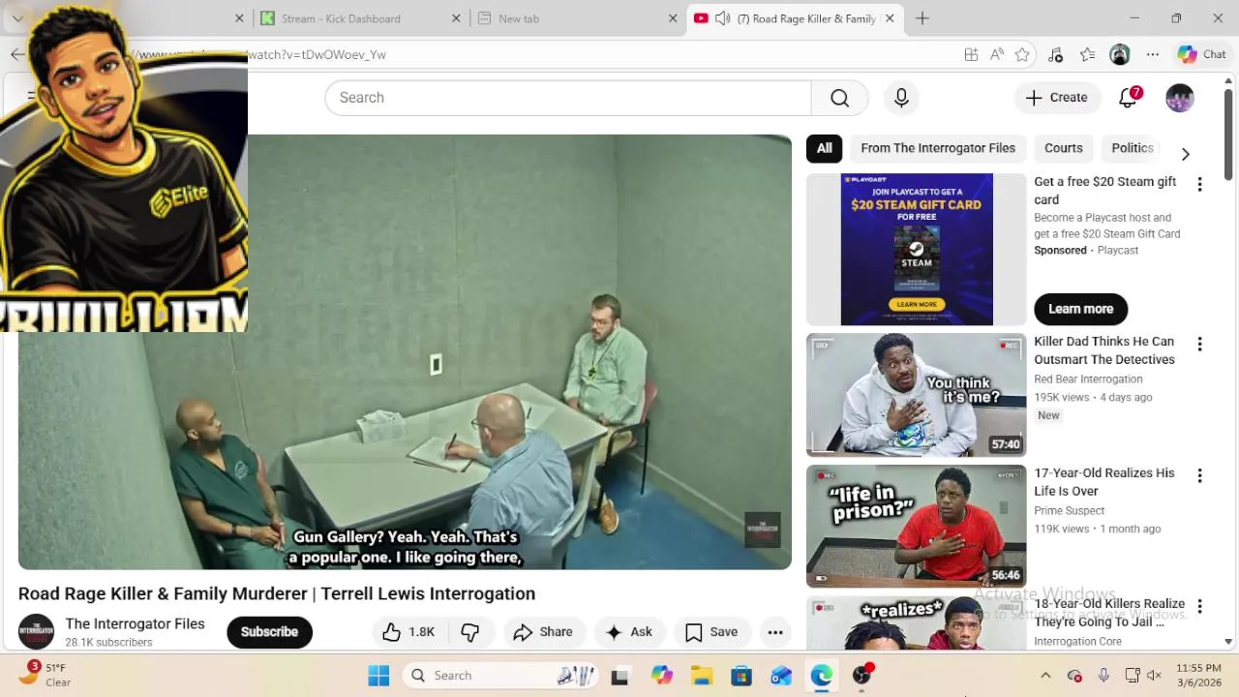Open Copilot Chat in Edge
This screenshot has width=1239, height=697.
[x=1202, y=55]
